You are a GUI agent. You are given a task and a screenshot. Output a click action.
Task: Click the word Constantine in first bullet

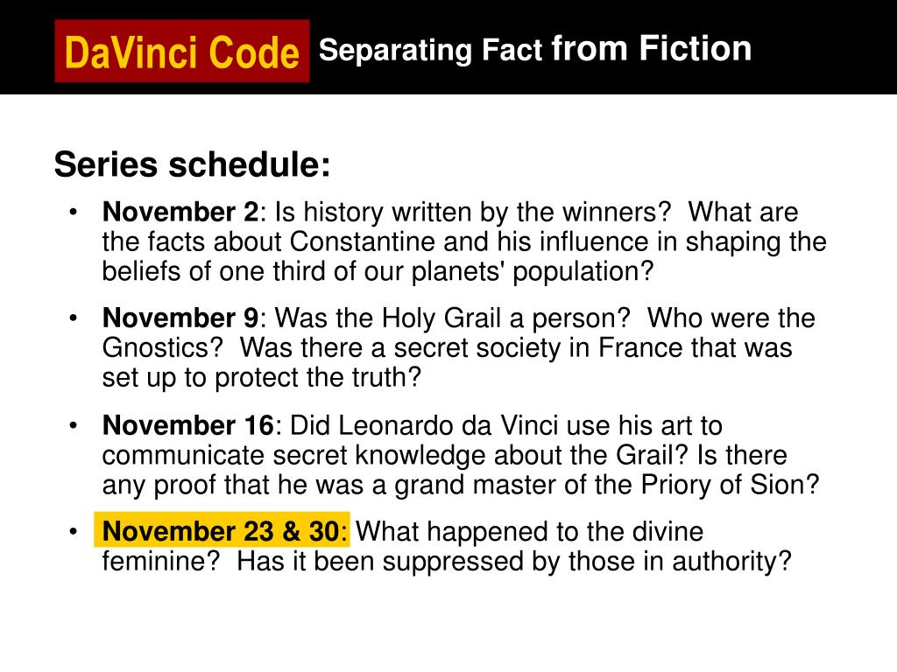[362, 241]
